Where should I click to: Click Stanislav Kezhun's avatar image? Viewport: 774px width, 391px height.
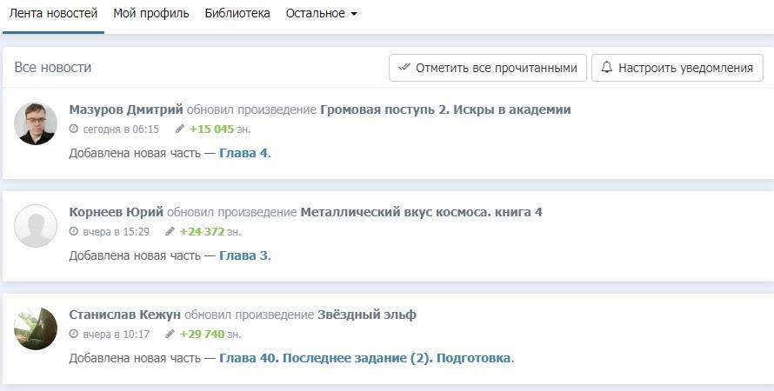36,328
